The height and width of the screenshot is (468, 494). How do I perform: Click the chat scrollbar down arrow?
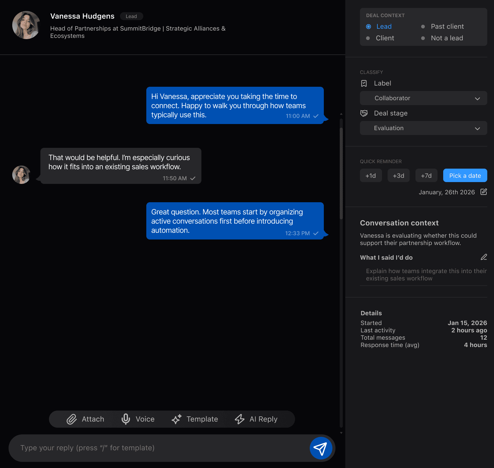click(x=341, y=433)
